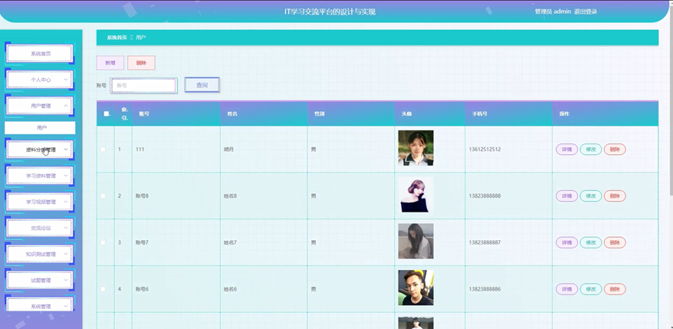Expand the 资料分类管理 sidebar menu

click(40, 150)
